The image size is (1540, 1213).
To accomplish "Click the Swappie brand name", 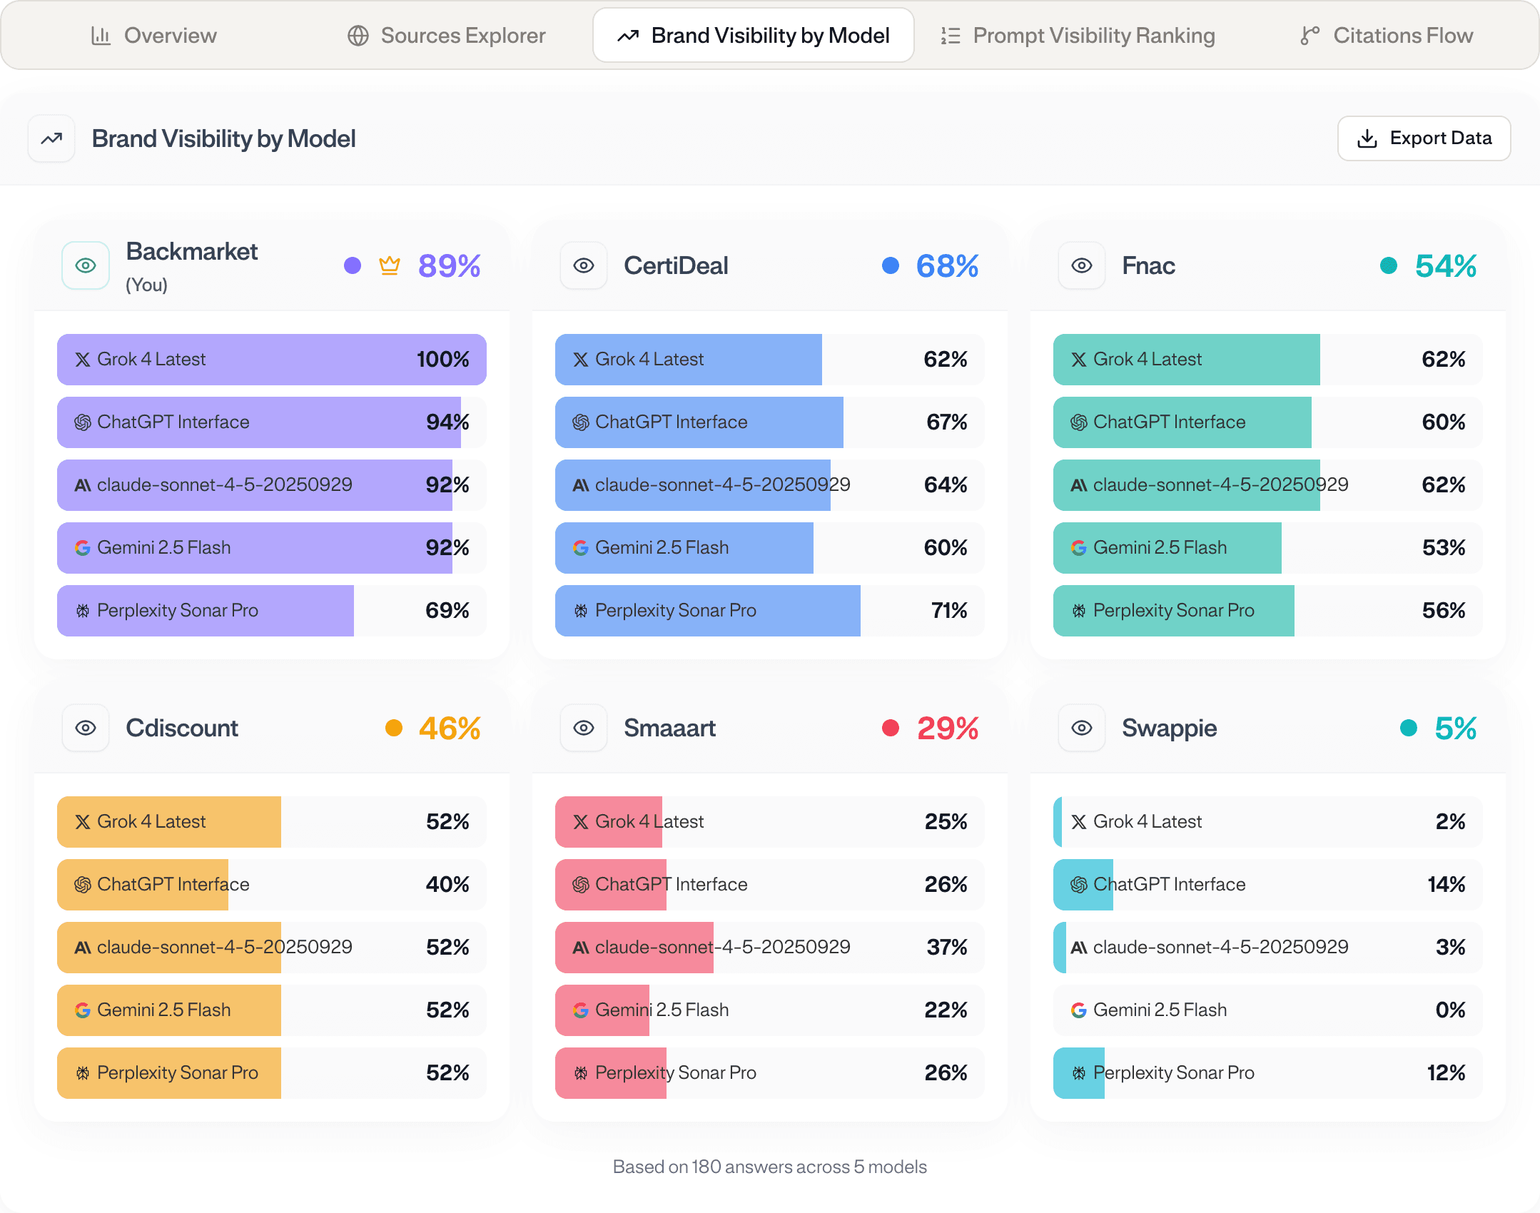I will 1170,729.
